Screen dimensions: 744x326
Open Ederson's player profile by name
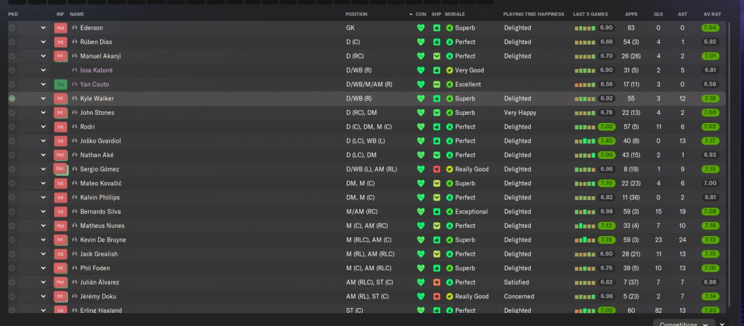pos(92,28)
